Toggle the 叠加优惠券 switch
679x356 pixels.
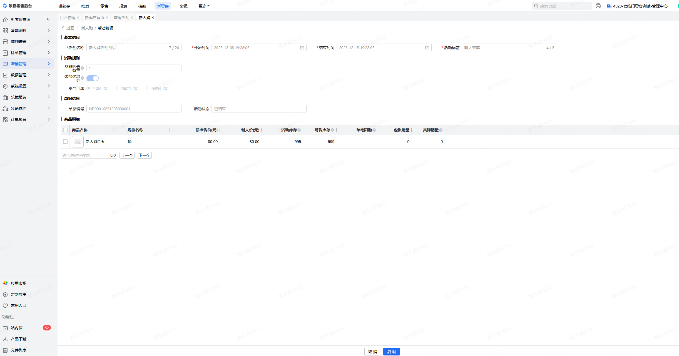tap(93, 78)
